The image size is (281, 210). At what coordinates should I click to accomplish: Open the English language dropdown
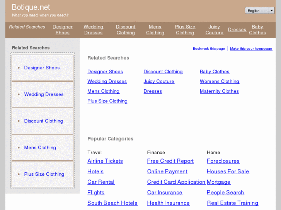(259, 11)
